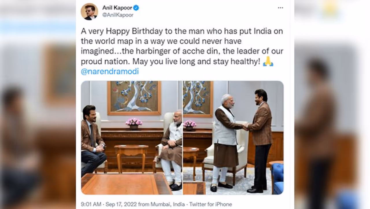Click the blurred background on the left side
The width and height of the screenshot is (370, 209).
click(38, 116)
